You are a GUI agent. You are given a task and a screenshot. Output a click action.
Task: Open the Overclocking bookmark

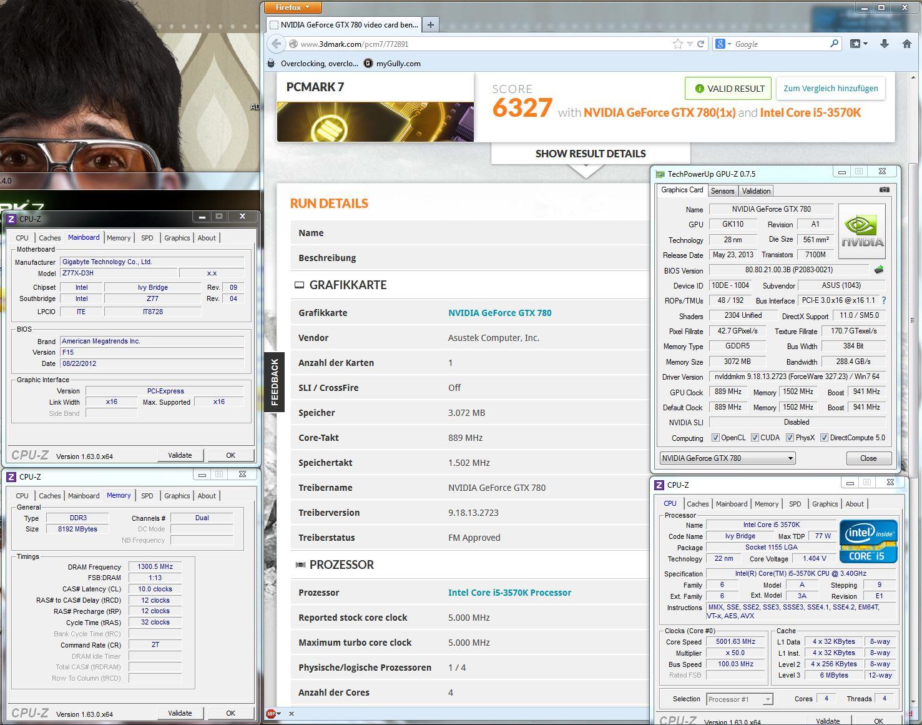click(313, 63)
